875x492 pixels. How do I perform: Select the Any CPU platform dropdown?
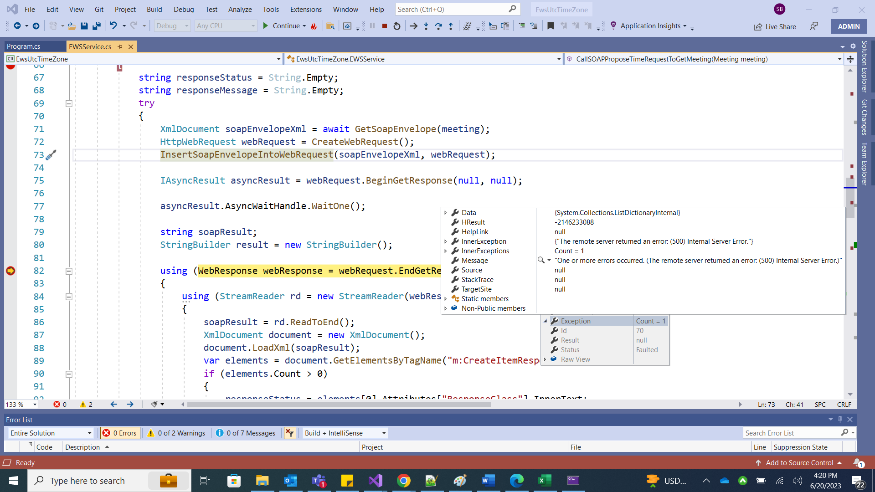point(226,26)
